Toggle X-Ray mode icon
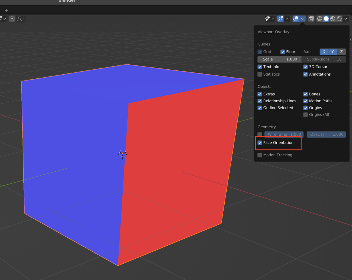352x280 pixels. 311,19
